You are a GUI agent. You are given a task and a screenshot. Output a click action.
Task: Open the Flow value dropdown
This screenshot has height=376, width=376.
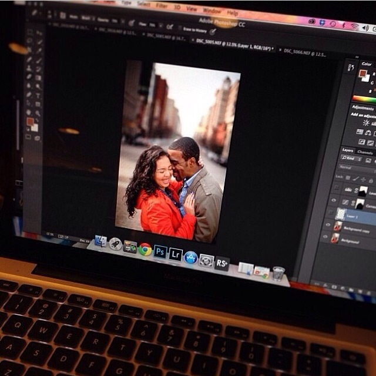coord(160,25)
